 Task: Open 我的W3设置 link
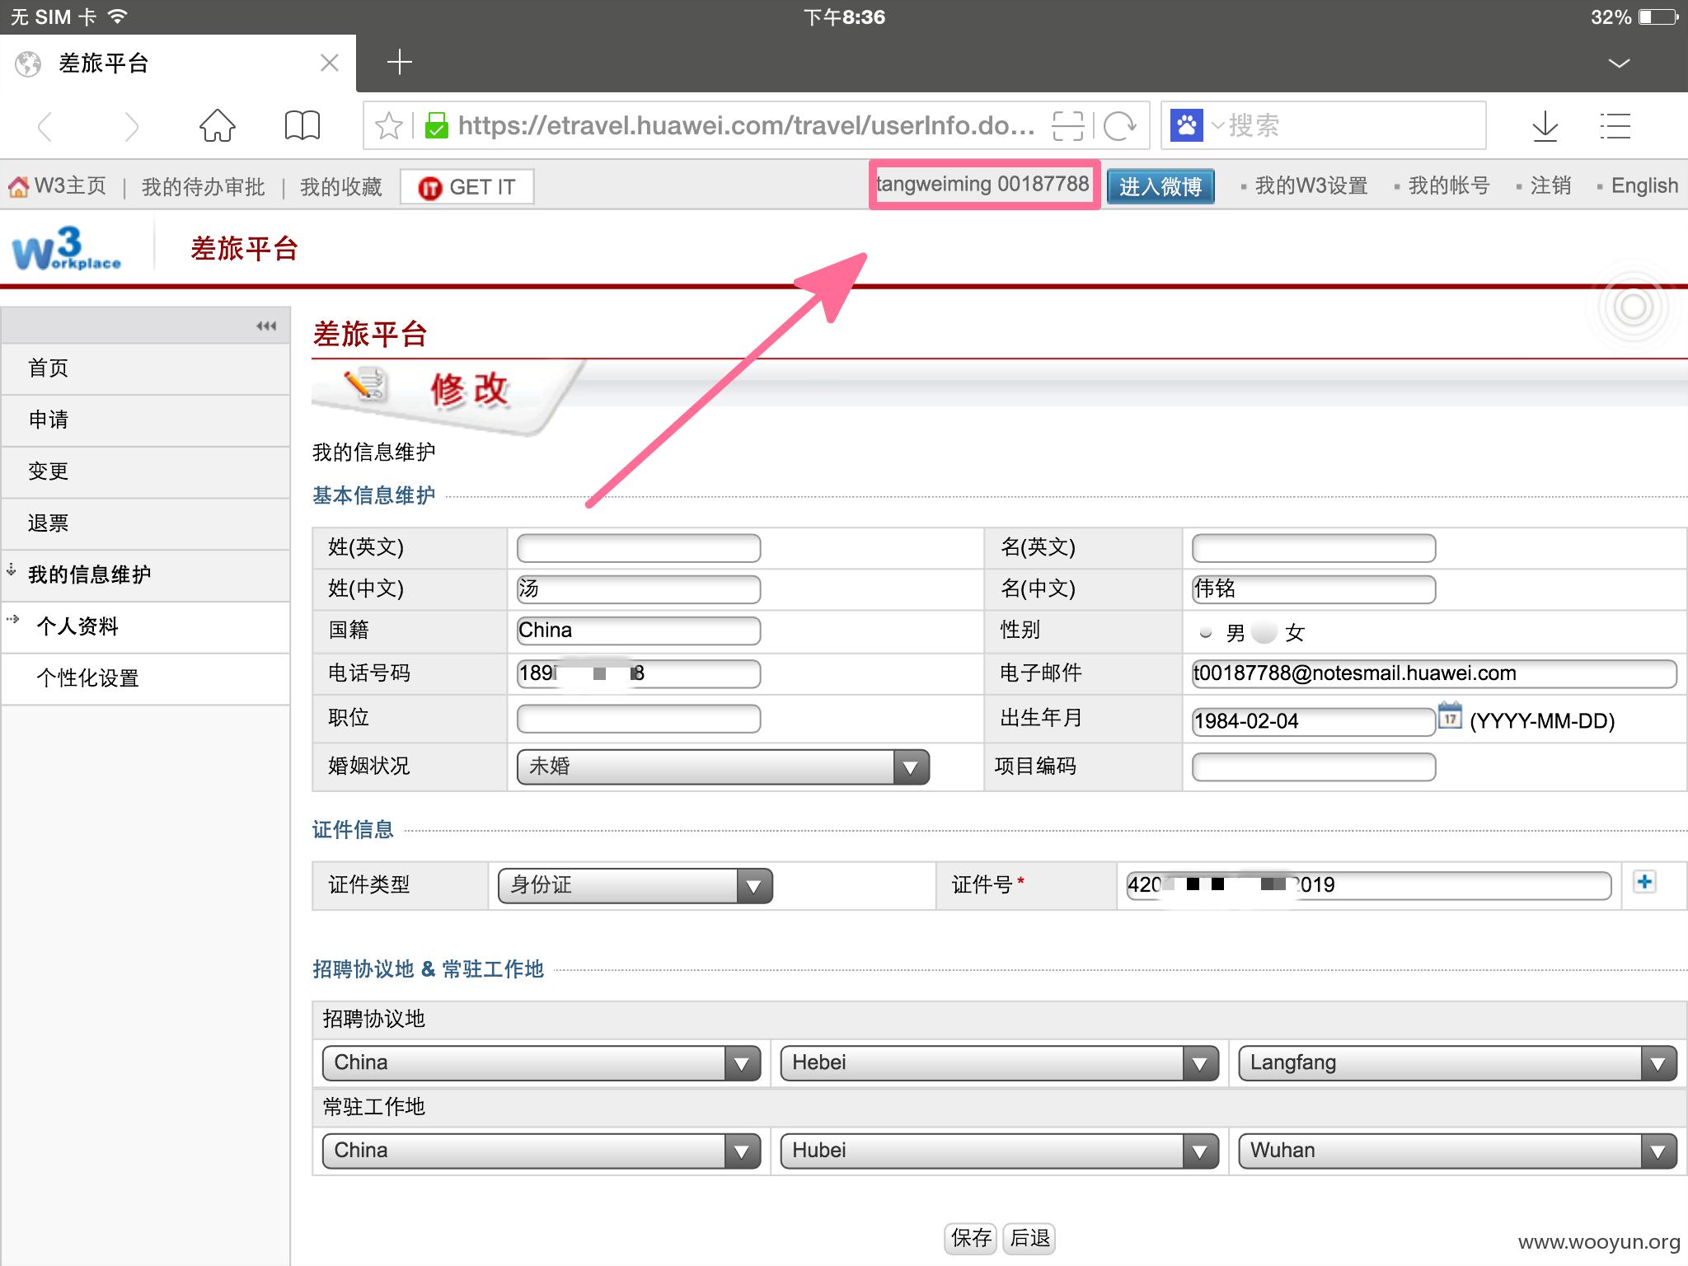pos(1311,186)
